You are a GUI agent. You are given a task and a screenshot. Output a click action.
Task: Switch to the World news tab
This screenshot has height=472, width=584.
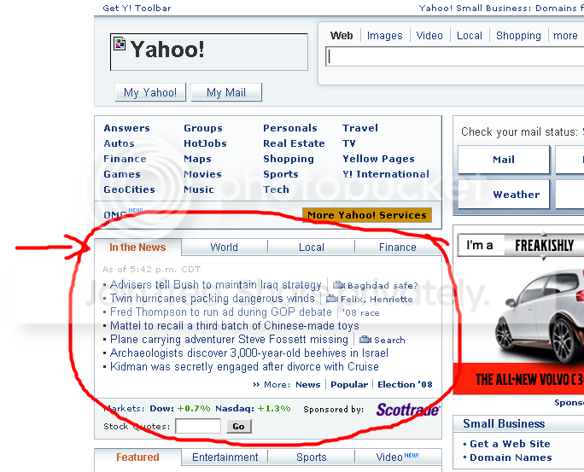tap(225, 248)
